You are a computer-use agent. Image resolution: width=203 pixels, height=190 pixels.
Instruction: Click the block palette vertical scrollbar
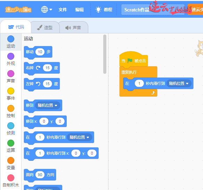(105, 54)
